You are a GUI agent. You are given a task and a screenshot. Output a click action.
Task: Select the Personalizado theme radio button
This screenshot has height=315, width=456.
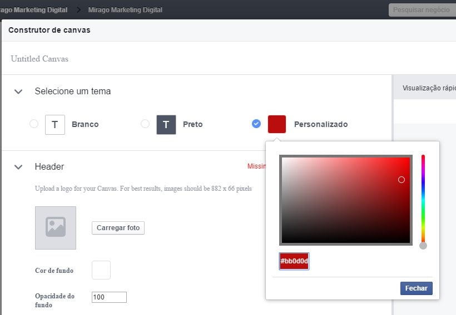[x=256, y=124]
